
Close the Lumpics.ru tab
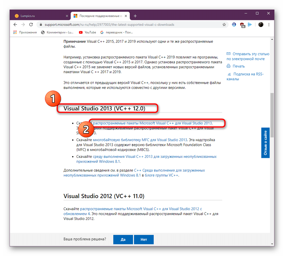point(67,16)
